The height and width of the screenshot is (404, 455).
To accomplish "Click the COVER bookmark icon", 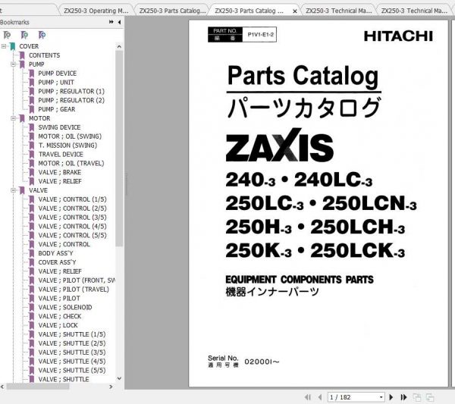I will (x=12, y=46).
